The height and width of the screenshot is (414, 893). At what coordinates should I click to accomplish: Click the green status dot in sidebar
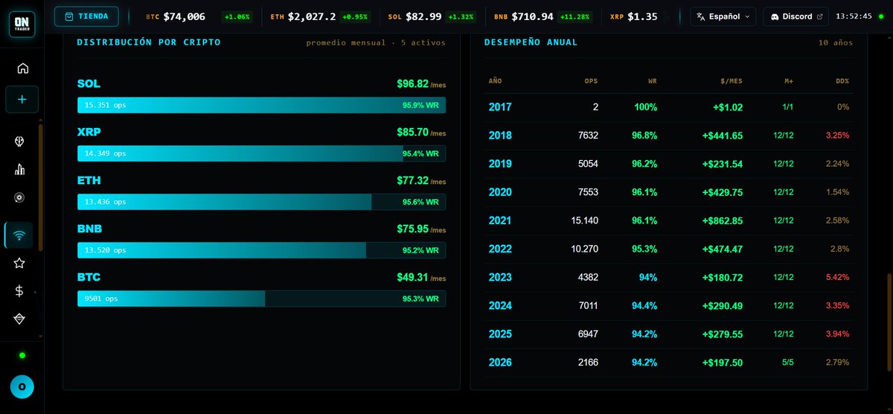tap(22, 355)
